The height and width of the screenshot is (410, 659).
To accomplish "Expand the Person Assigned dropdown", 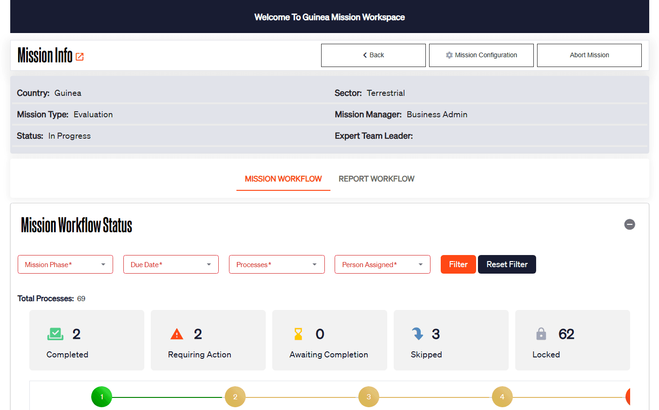I will 382,264.
